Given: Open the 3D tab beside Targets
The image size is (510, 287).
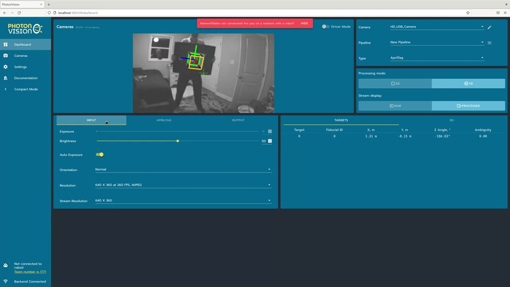Looking at the screenshot, I should tap(451, 120).
